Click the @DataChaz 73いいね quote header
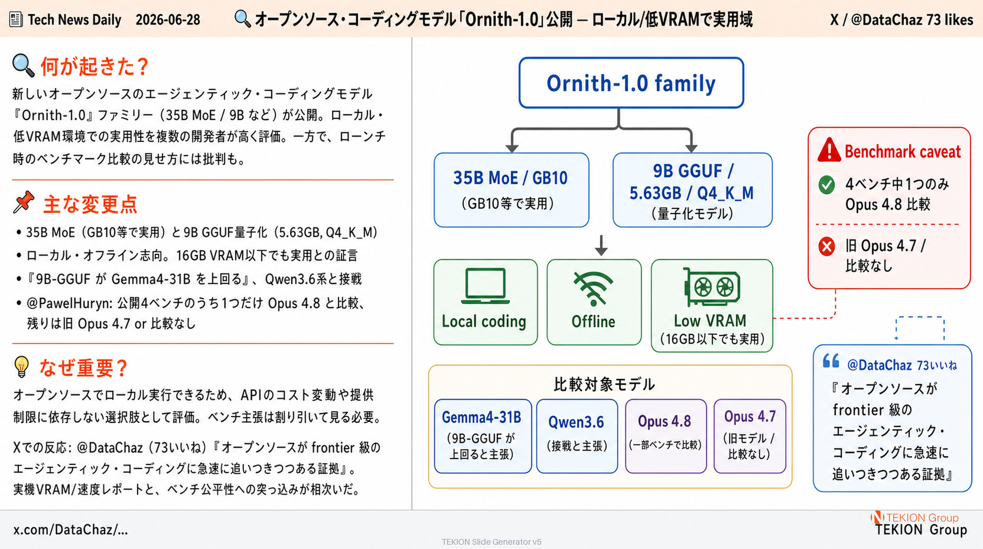983x549 pixels. point(902,365)
